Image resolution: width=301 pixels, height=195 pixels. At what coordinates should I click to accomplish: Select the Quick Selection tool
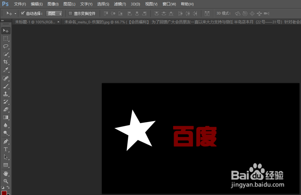point(6,54)
